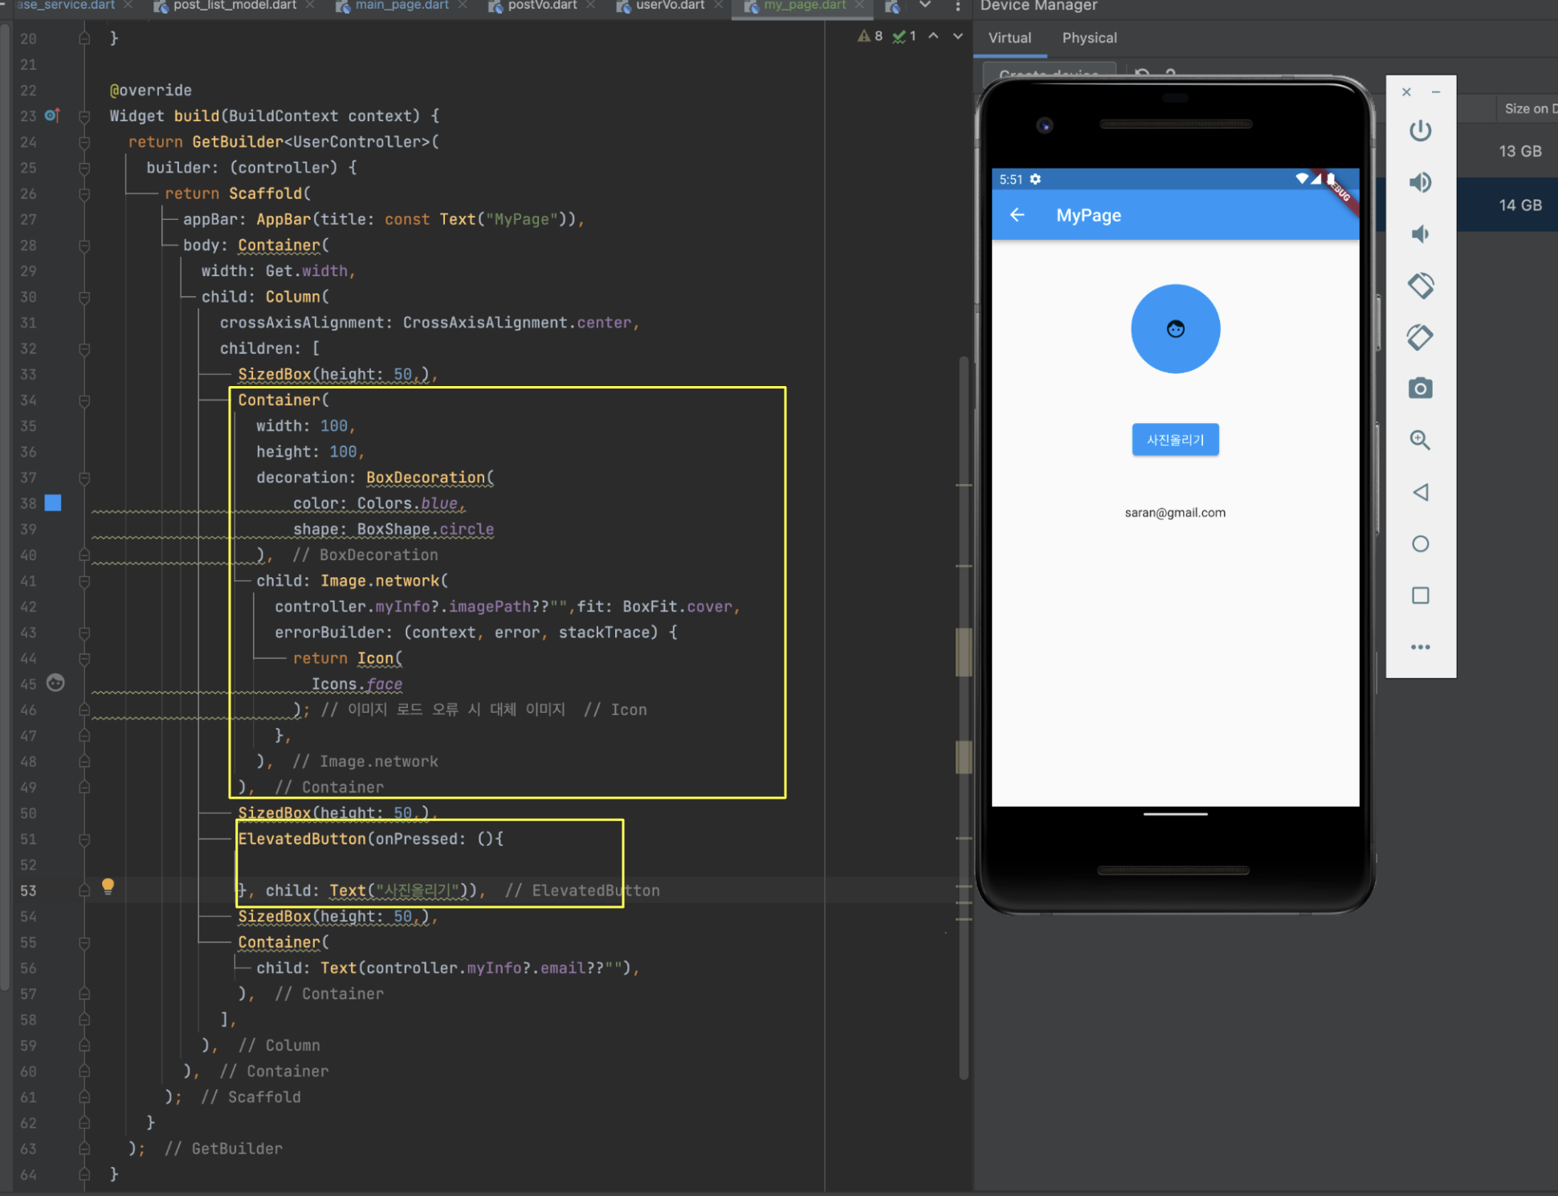Click the emulator zoom magnifier icon
1558x1196 pixels.
1420,440
